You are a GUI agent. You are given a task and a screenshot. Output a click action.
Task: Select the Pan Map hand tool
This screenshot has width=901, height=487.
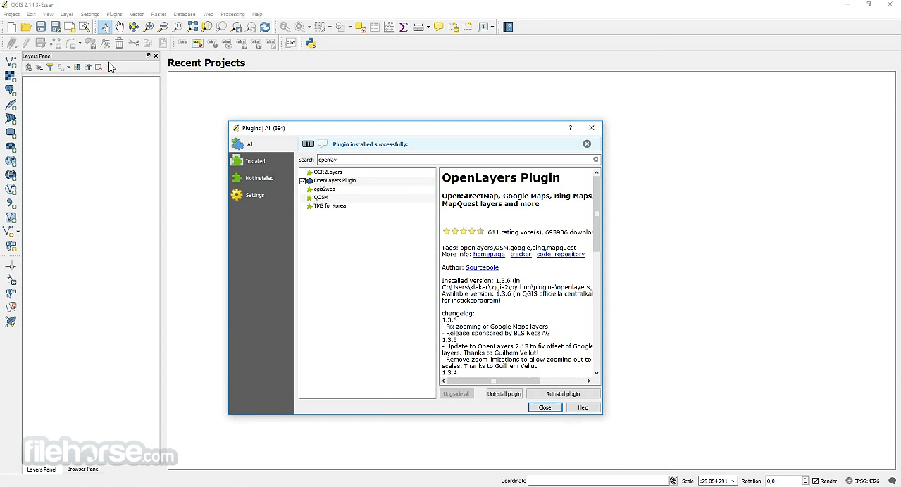tap(119, 27)
